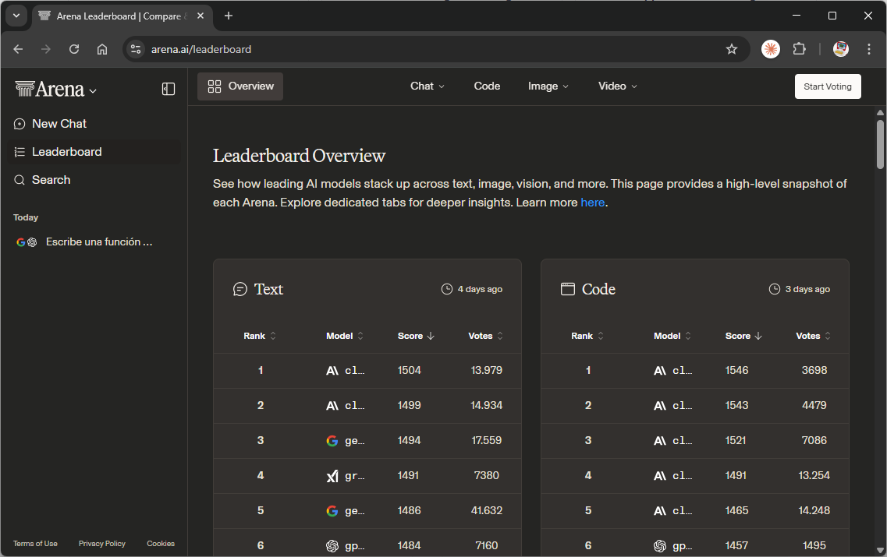The image size is (887, 557).
Task: Close the Arena Leaderboard tab
Action: click(200, 16)
